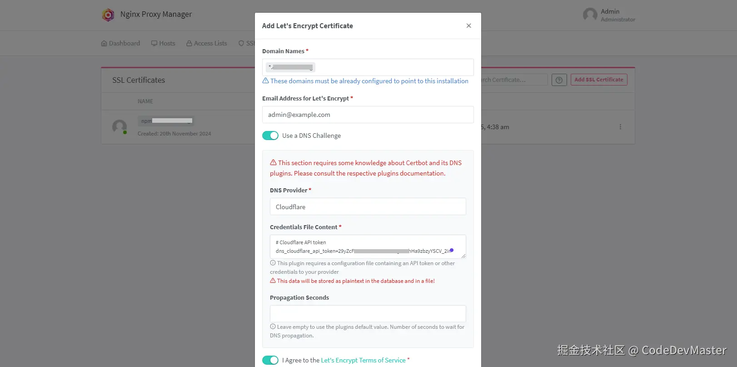Screen dimensions: 737x367
Task: Click the Admin username text
Action: click(610, 11)
